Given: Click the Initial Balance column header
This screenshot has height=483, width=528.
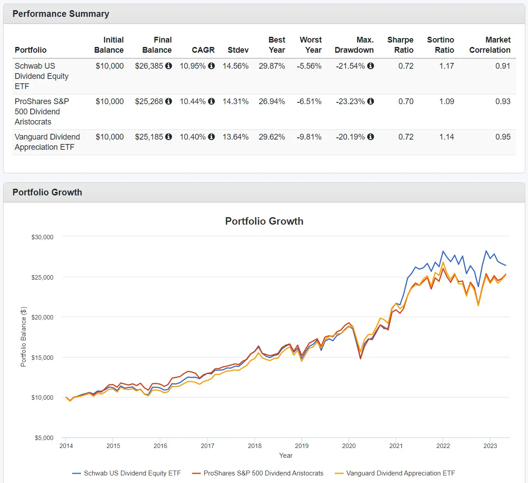Looking at the screenshot, I should tap(109, 45).
